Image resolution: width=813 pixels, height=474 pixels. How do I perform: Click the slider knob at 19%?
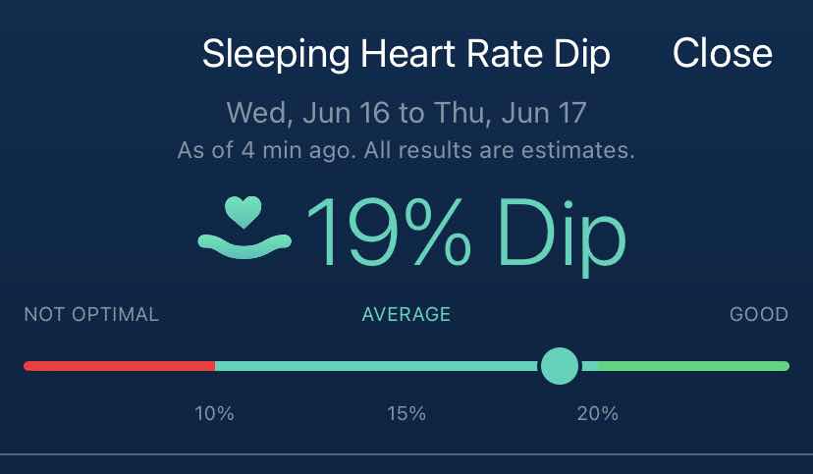click(x=560, y=366)
